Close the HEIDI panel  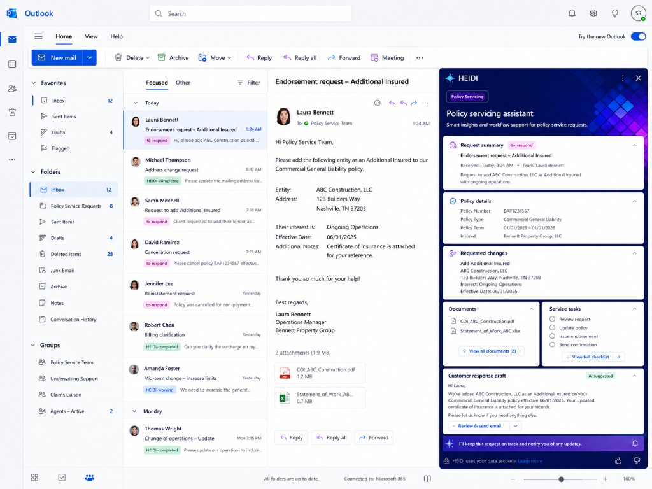pyautogui.click(x=638, y=78)
